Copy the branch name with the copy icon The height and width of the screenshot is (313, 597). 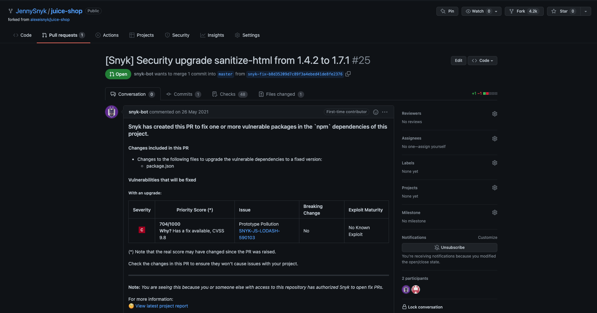pyautogui.click(x=348, y=74)
